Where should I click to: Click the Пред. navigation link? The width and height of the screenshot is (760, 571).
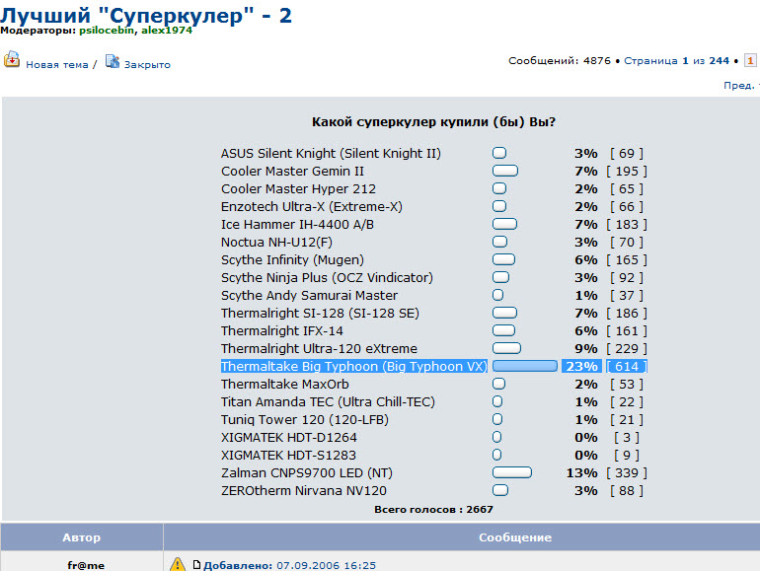[x=739, y=85]
